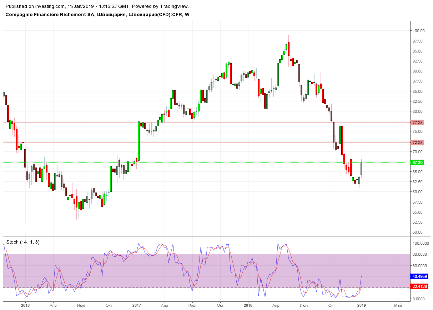
Task: Click the 57.50 price axis label
Action: point(418,202)
